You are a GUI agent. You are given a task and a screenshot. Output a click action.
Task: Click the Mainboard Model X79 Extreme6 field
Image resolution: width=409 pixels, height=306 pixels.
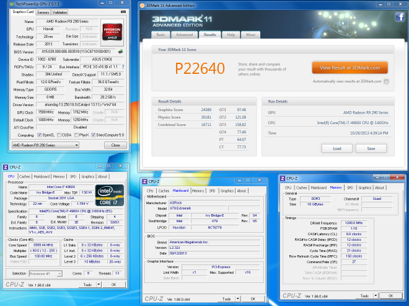click(x=198, y=209)
